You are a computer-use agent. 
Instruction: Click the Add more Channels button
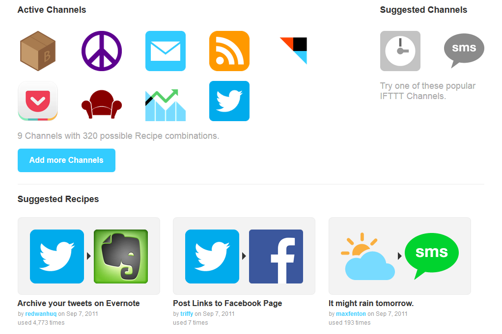coord(67,160)
